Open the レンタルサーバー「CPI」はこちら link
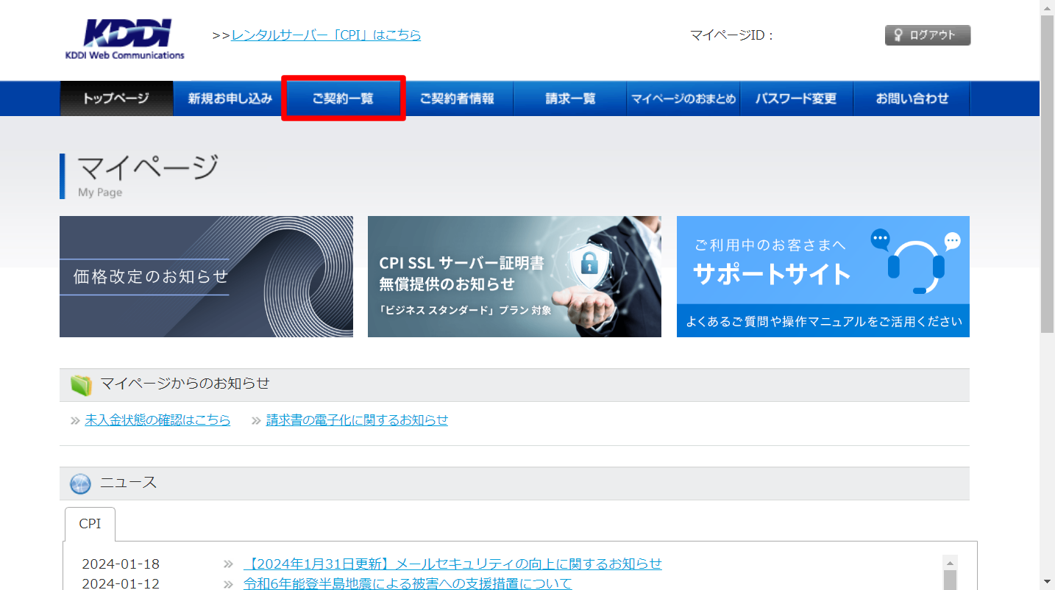The image size is (1055, 590). (326, 35)
